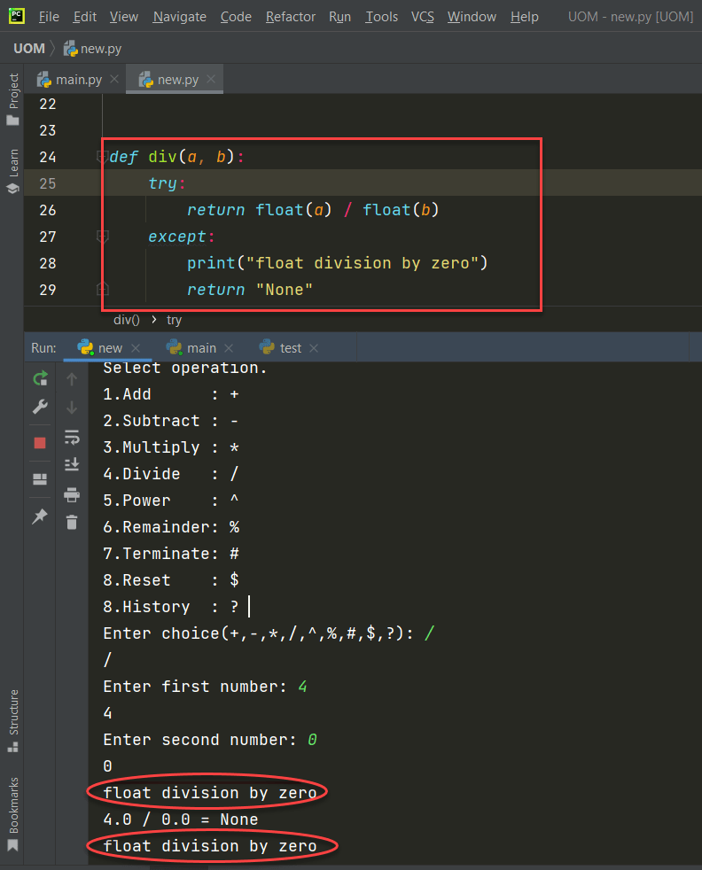This screenshot has height=870, width=702.
Task: Click the Python file icon in the new.py breadcrumb
Action: pyautogui.click(x=70, y=49)
